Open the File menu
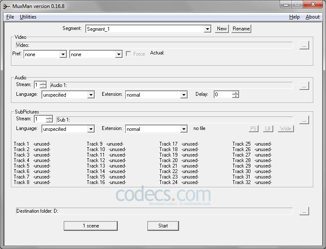 pos(10,17)
